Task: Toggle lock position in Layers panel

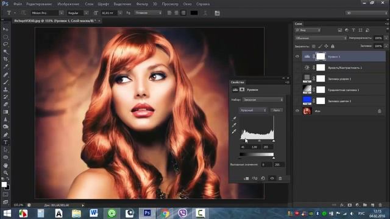Action: (327, 46)
